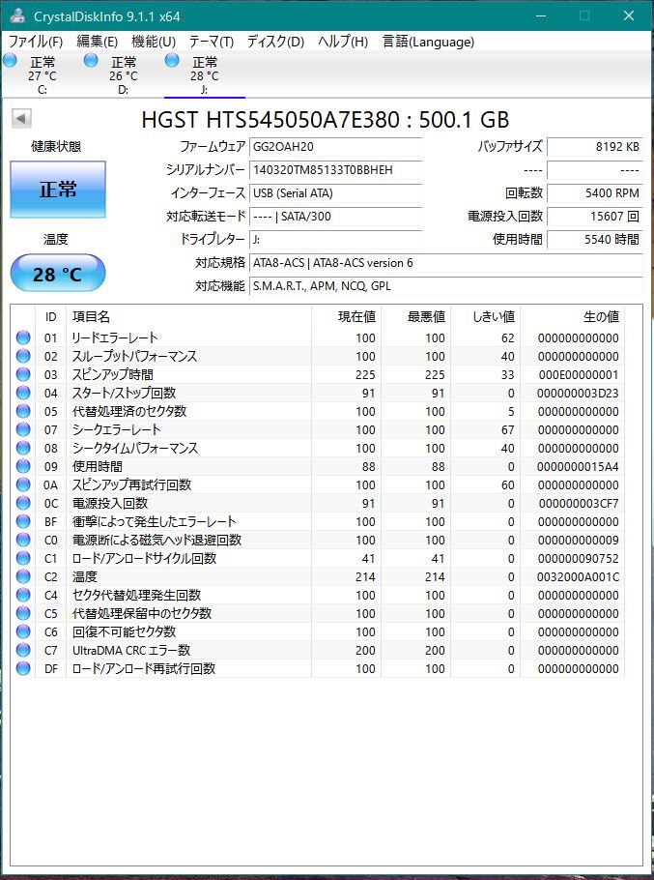Screen dimensions: 654x880
Task: Click status orb for ID C4 セクタ代替処理発生回数
Action: coord(23,595)
